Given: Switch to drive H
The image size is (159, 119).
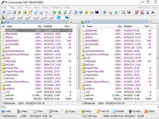Looking at the screenshot, I should pos(44,18).
